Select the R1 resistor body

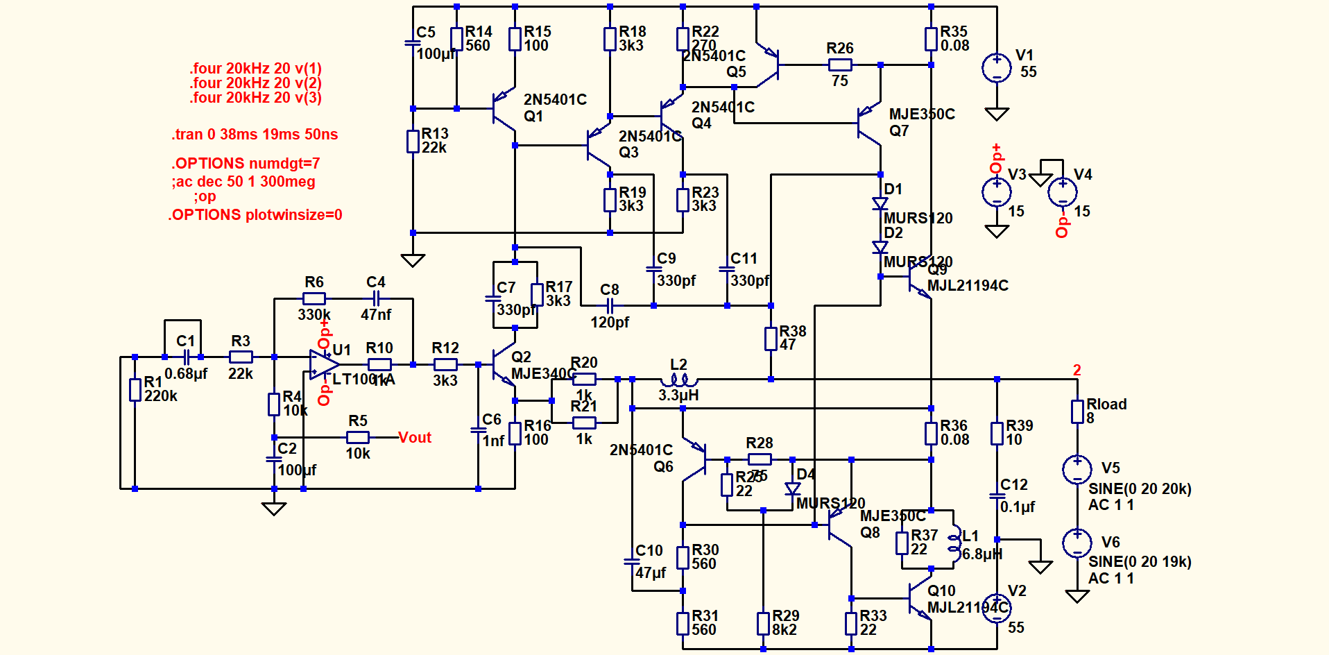tap(135, 389)
